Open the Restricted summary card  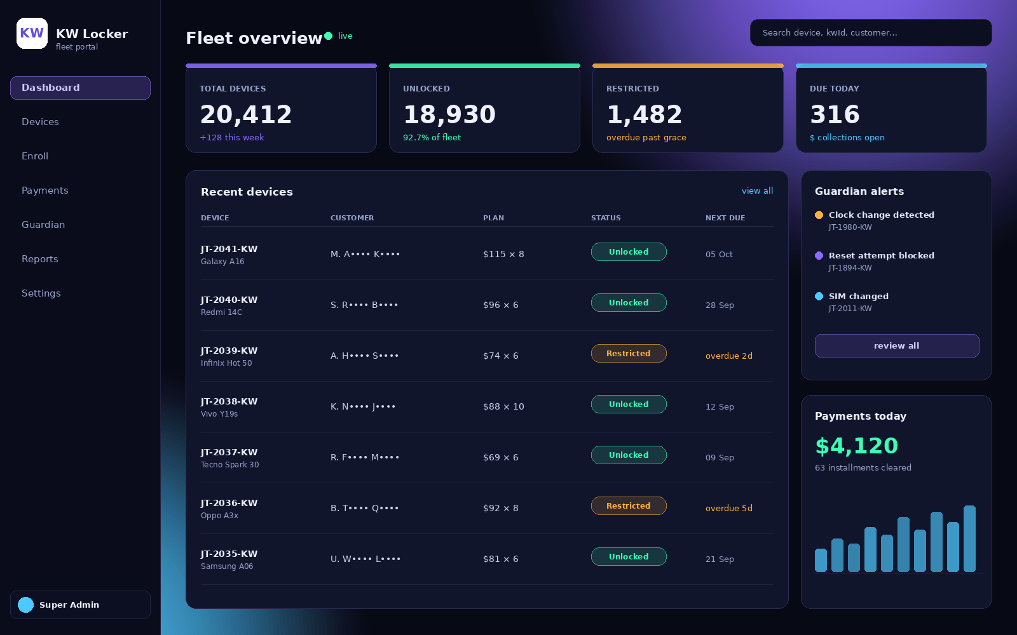688,108
